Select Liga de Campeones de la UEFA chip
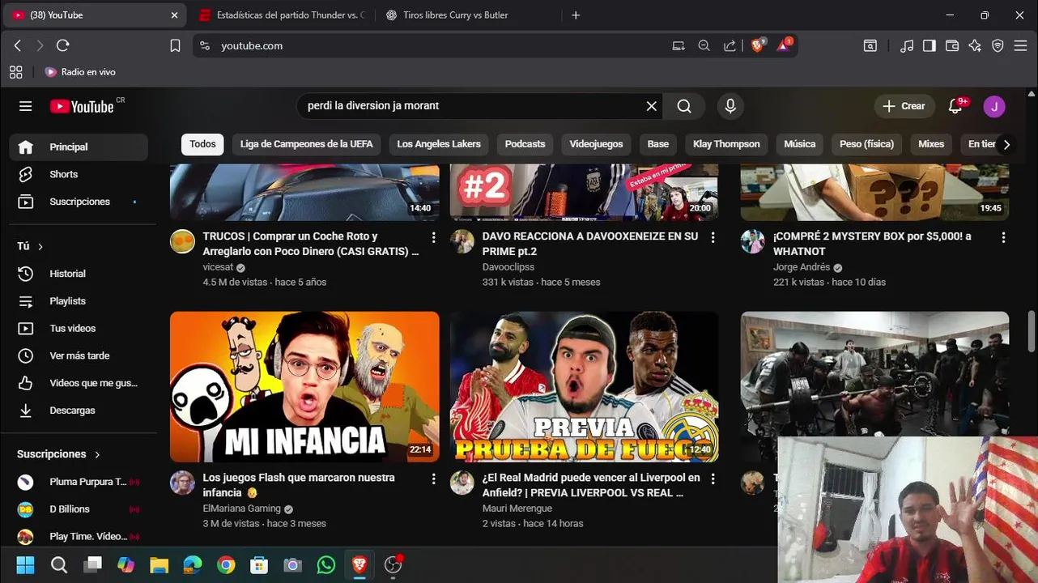The image size is (1038, 583). tap(306, 144)
